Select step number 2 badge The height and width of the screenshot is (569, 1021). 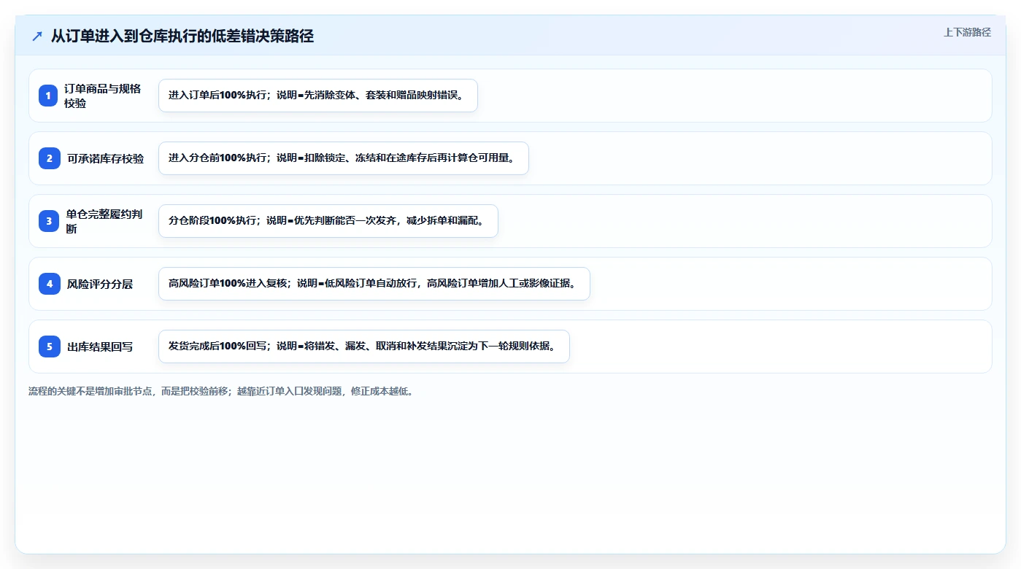click(x=49, y=158)
